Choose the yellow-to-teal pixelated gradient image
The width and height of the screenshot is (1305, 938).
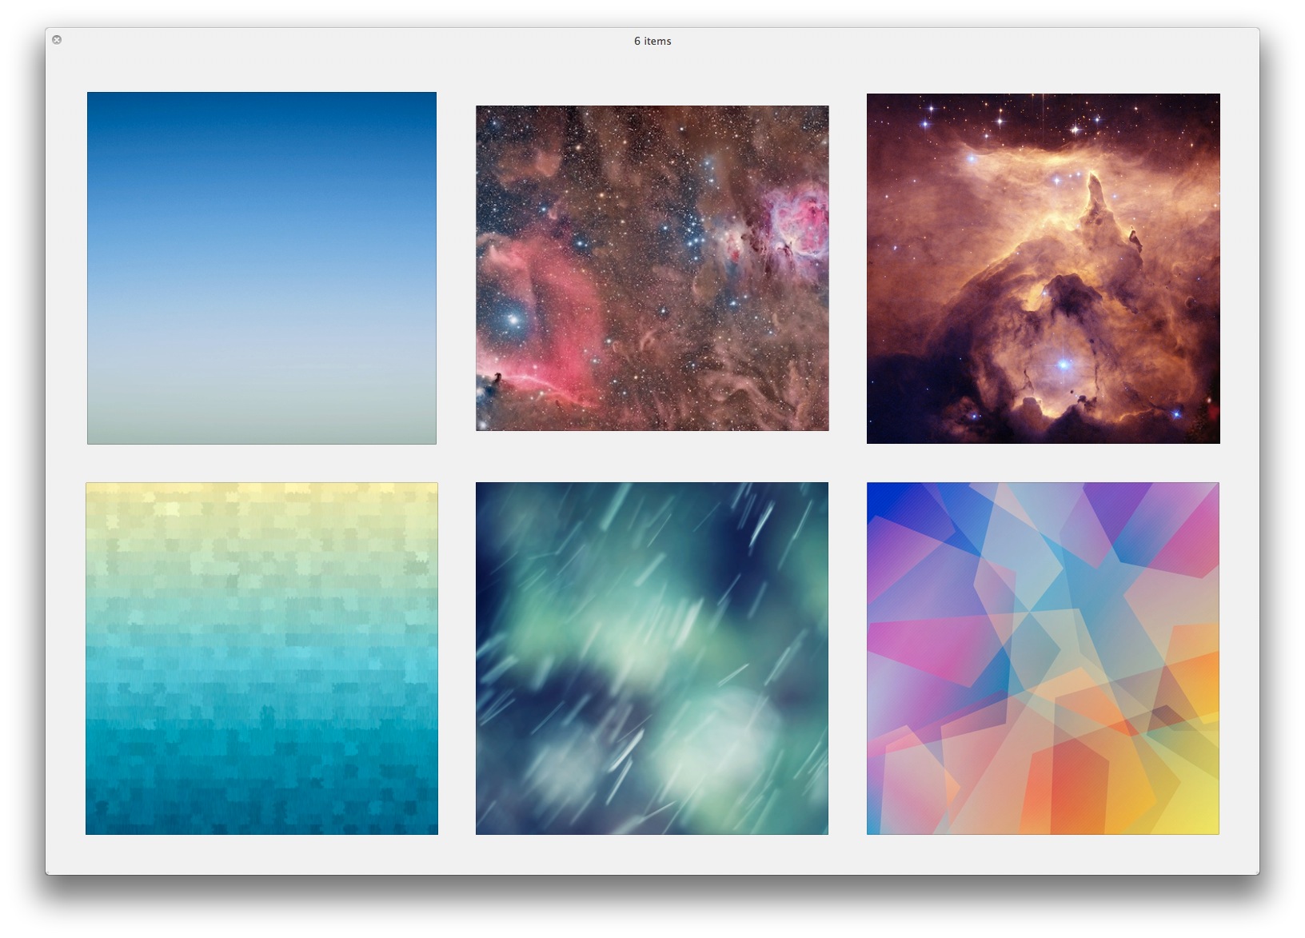pos(261,658)
